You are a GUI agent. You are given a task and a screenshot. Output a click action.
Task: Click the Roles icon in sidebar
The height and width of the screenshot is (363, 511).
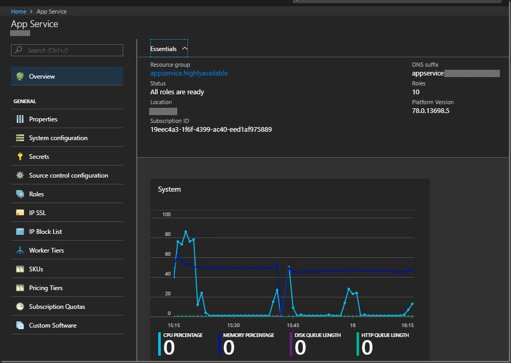(20, 194)
